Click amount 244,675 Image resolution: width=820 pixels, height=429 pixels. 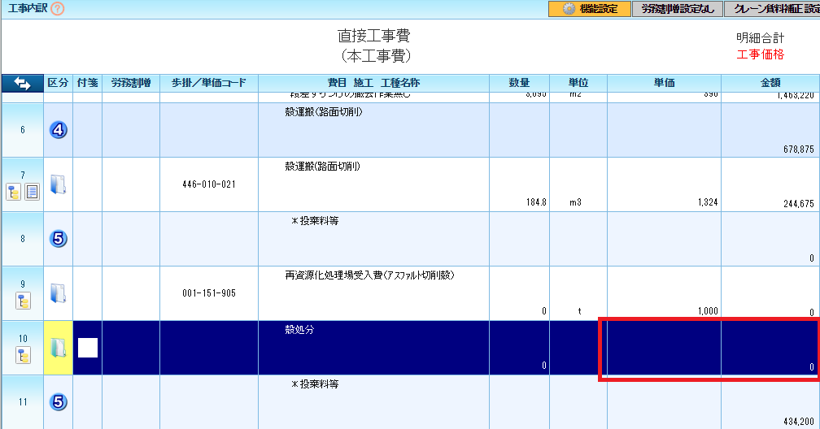pos(799,204)
